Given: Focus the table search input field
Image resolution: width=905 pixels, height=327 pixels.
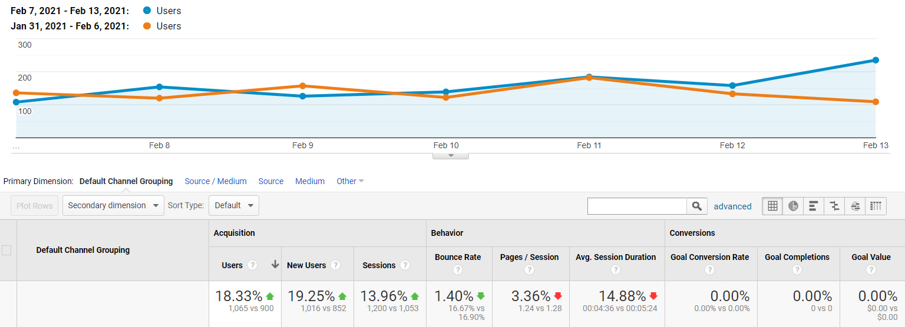Looking at the screenshot, I should point(637,206).
